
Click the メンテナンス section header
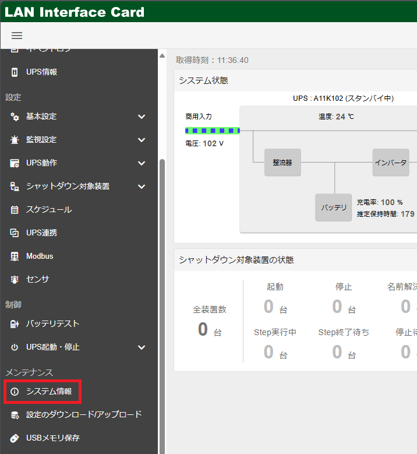(x=29, y=372)
